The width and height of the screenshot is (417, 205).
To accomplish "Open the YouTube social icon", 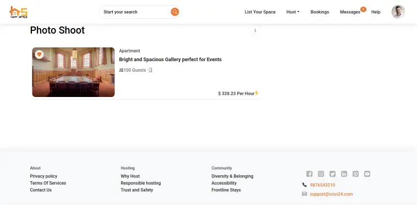I will tap(367, 174).
